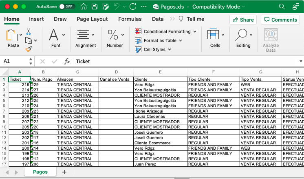Image resolution: width=304 pixels, height=179 pixels.
Task: Open Cell Styles dropdown
Action: click(x=153, y=49)
